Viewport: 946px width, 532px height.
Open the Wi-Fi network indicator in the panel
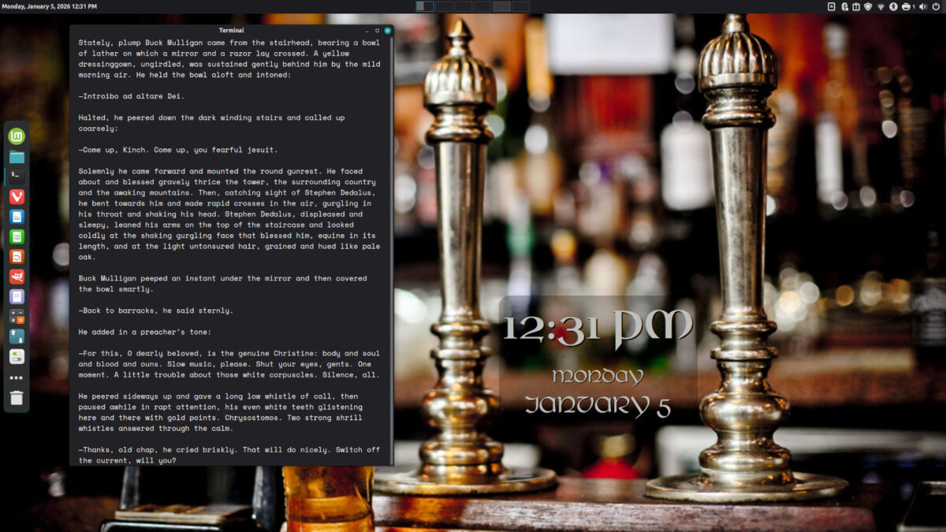point(881,6)
